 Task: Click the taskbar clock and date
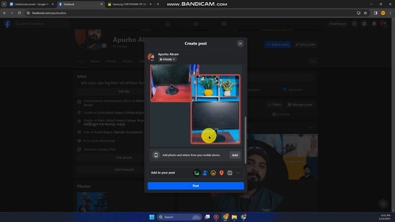[385, 217]
